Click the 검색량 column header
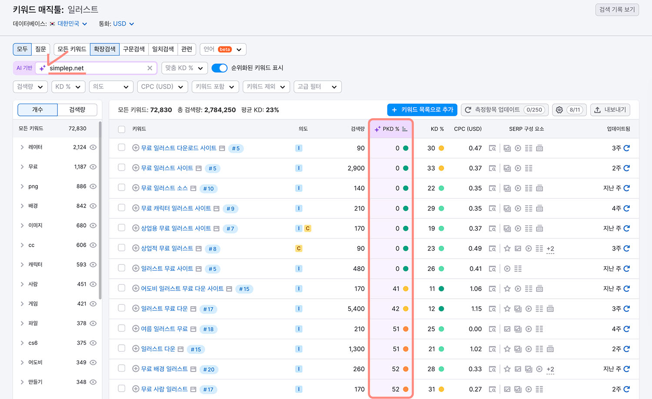The height and width of the screenshot is (399, 652). 358,129
